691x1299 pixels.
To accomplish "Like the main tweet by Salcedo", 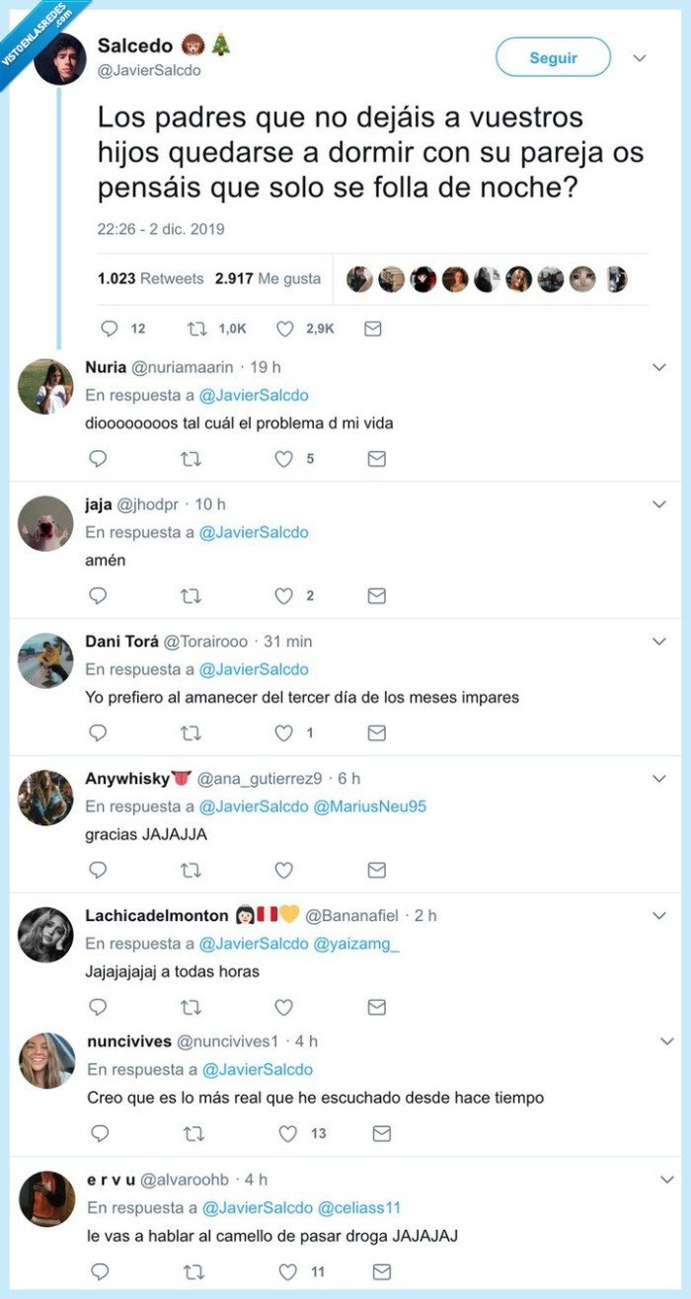I will pos(286,329).
